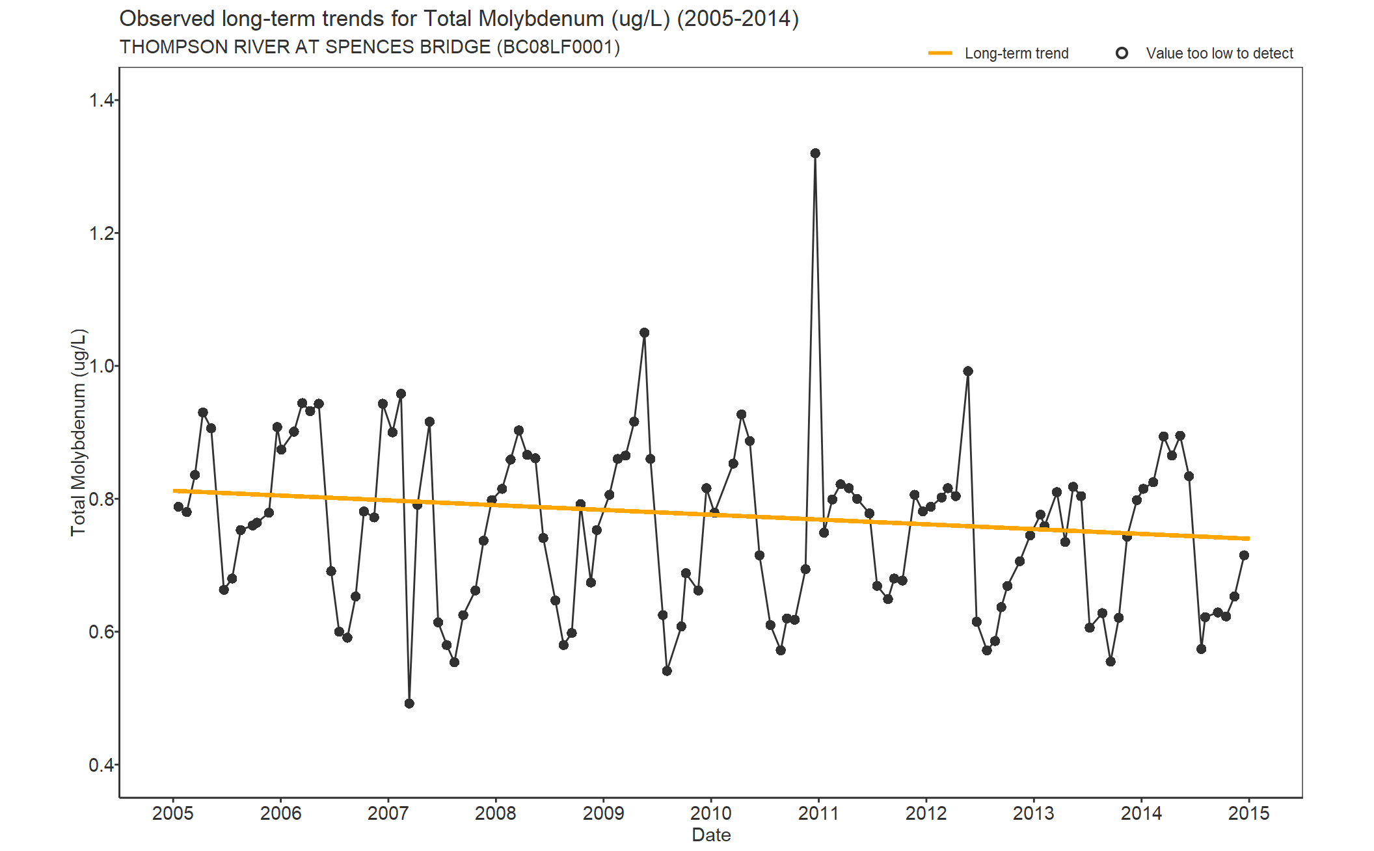
Task: Click the x-axis label 2006
Action: coord(280,813)
